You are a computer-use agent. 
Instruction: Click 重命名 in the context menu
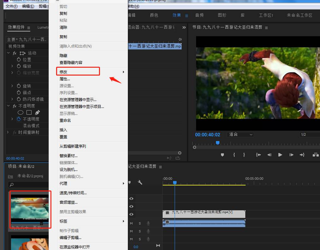65,120
